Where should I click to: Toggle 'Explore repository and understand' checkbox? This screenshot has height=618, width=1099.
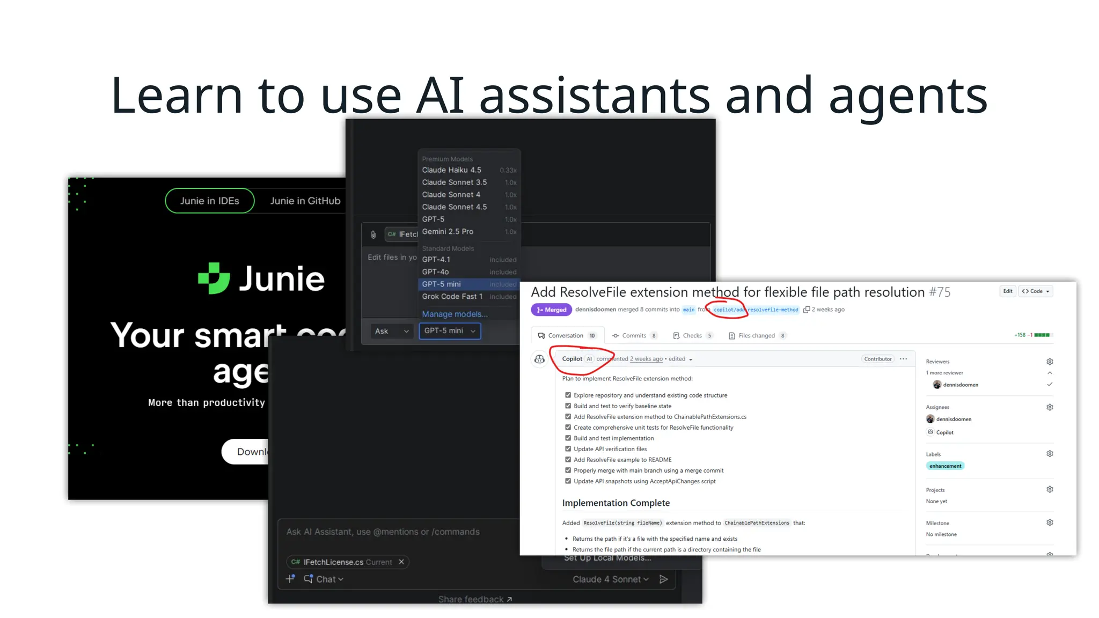point(568,395)
